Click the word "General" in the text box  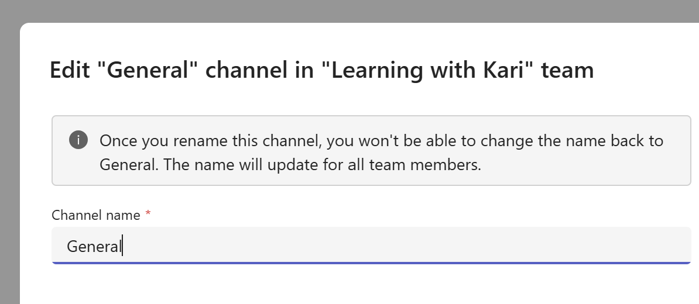coord(93,247)
